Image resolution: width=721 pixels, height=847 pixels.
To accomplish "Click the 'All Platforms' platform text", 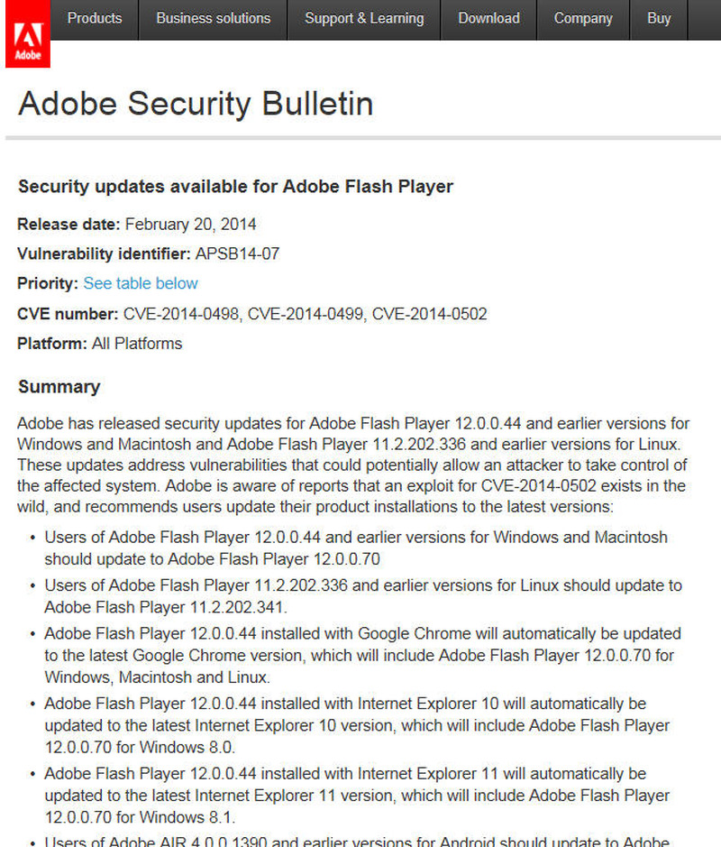I will click(x=137, y=344).
